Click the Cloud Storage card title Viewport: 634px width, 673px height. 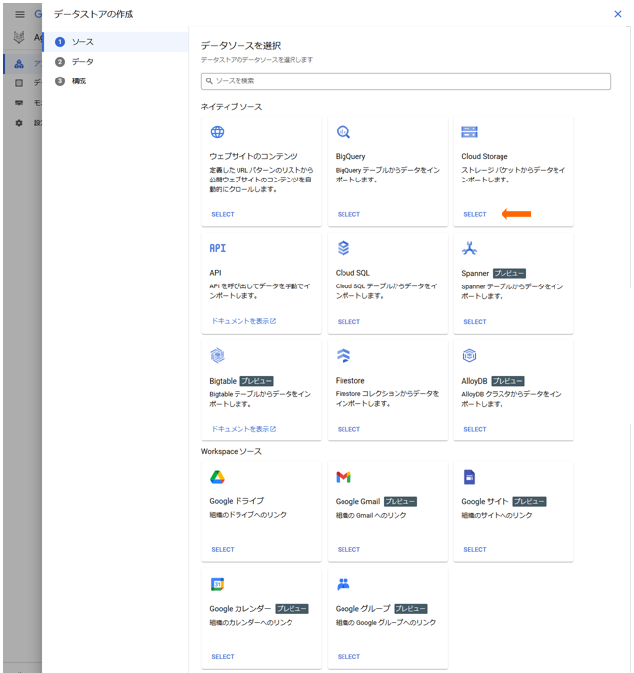pos(485,156)
